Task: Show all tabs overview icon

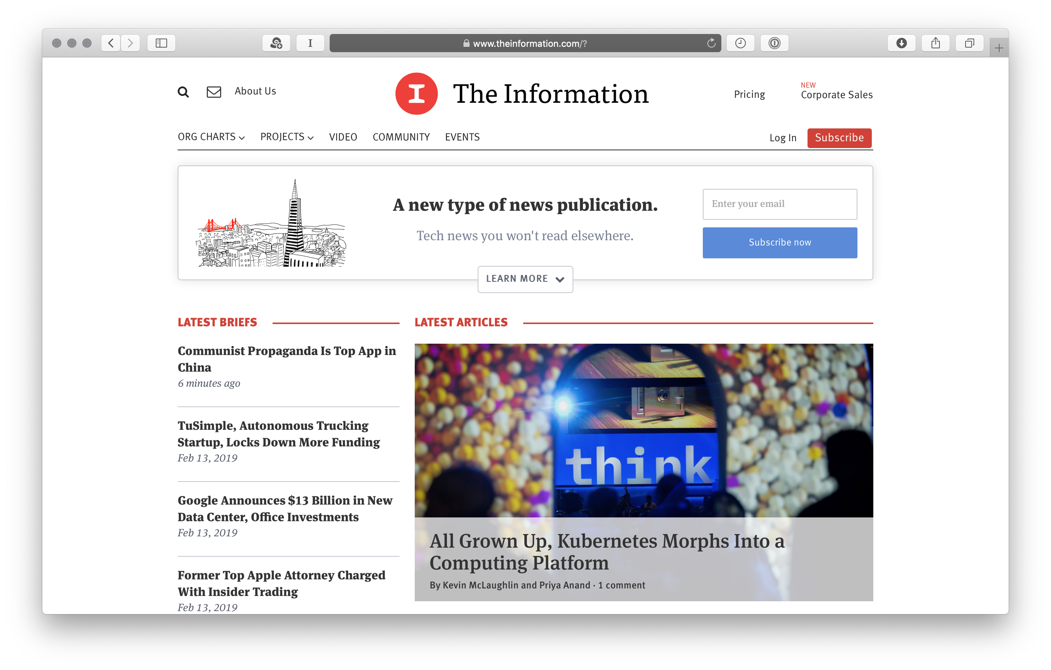Action: [x=969, y=43]
